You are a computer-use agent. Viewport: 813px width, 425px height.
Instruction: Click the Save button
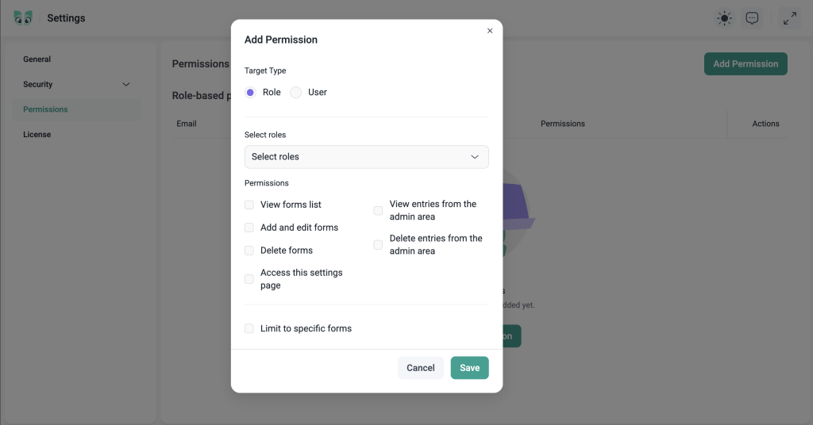(x=469, y=368)
